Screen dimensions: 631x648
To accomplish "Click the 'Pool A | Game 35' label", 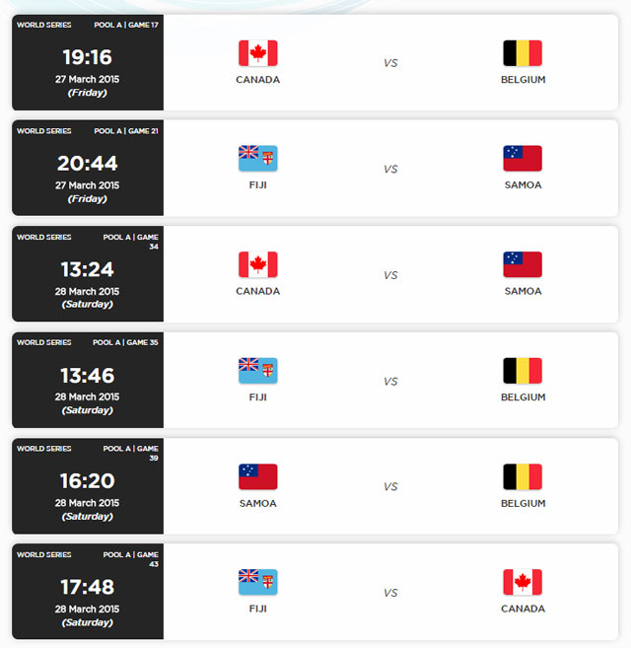I will pos(125,342).
